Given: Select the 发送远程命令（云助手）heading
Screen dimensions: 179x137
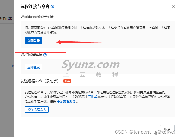Looking at the screenshot, I should [x=40, y=81].
